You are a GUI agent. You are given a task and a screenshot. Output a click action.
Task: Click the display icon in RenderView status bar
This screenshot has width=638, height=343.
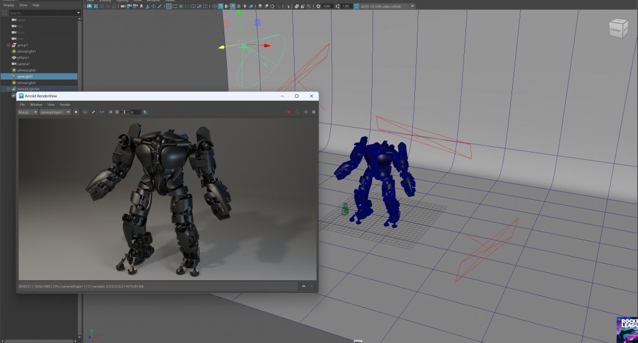point(303,286)
